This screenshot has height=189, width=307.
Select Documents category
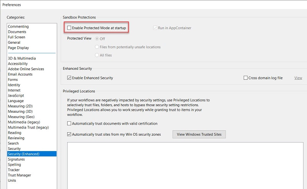(x=17, y=32)
